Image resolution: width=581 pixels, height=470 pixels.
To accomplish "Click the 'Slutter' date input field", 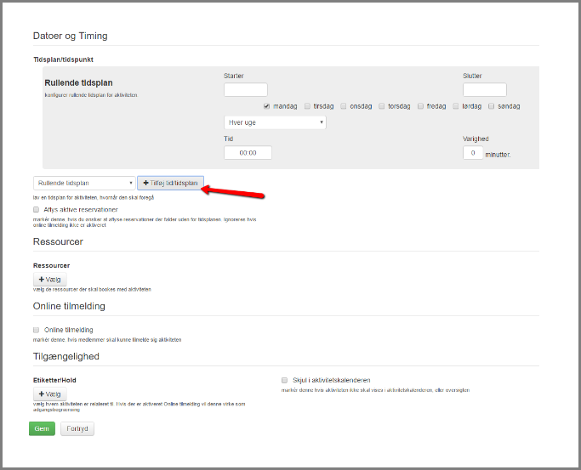I will point(485,89).
